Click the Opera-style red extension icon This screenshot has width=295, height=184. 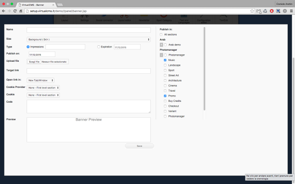272,11
